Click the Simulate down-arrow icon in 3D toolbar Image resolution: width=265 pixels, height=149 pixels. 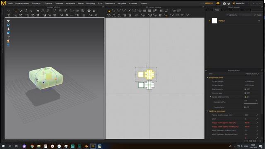(x=8, y=11)
